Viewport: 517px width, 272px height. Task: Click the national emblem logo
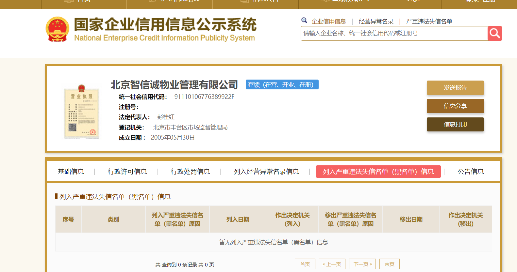(58, 29)
